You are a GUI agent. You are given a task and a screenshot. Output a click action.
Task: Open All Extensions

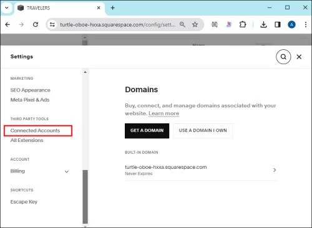coord(27,140)
